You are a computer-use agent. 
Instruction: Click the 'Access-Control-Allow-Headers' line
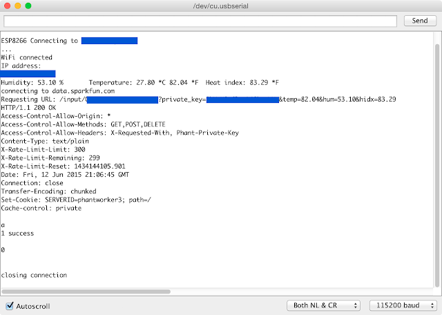119,133
